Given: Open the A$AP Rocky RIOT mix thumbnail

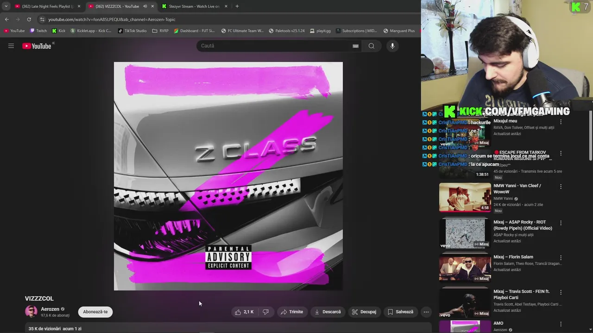Looking at the screenshot, I should [x=465, y=233].
